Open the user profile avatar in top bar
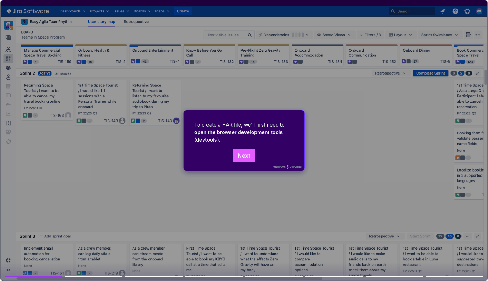488x281 pixels. click(479, 11)
